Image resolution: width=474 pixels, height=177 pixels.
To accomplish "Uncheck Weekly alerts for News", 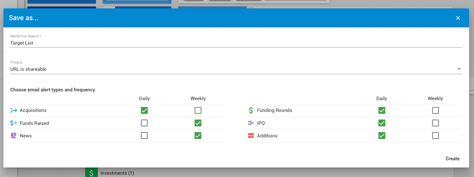I will click(x=198, y=136).
